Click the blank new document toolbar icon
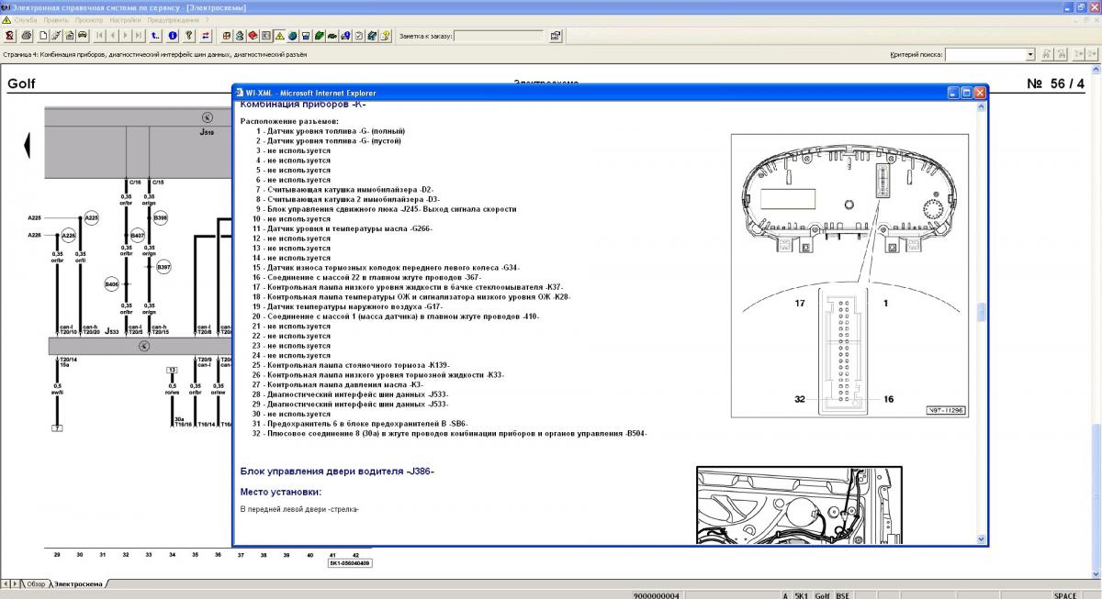 tap(43, 37)
